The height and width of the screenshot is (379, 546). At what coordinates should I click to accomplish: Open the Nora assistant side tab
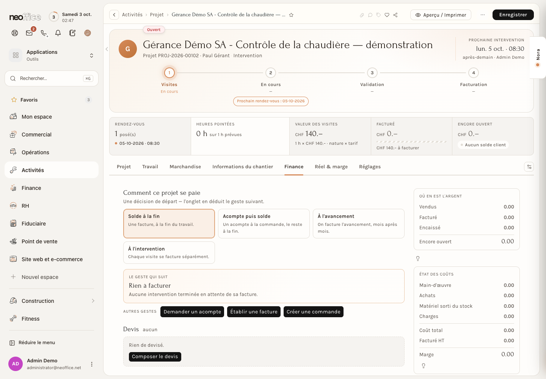538,58
